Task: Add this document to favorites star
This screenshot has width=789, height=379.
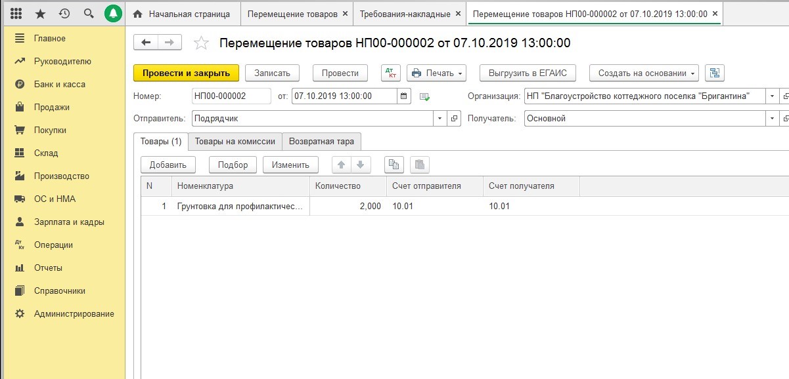Action: tap(201, 43)
